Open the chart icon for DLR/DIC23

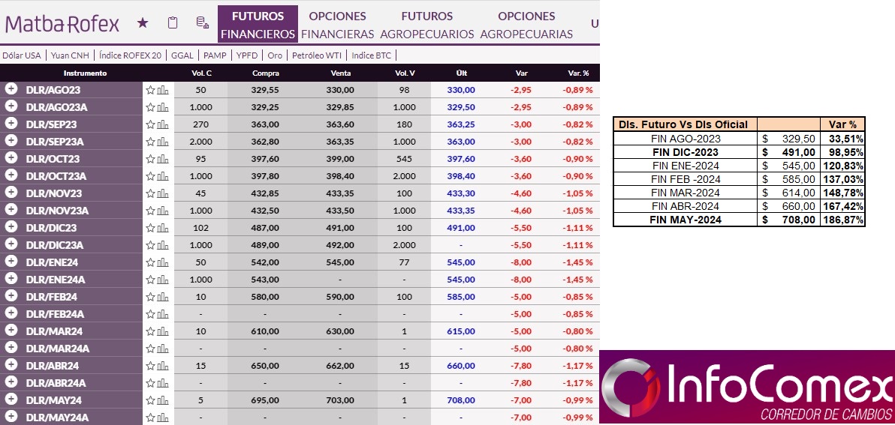[x=163, y=228]
